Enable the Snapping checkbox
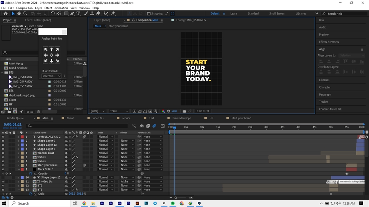 click(149, 14)
